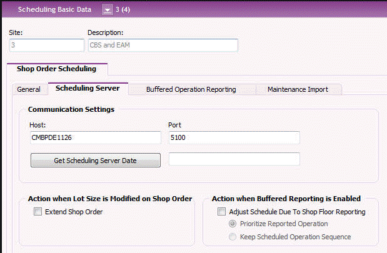This screenshot has height=253, width=387.
Task: Check Adjust Schedule Due To Shop Floor Reporting
Action: coord(221,212)
